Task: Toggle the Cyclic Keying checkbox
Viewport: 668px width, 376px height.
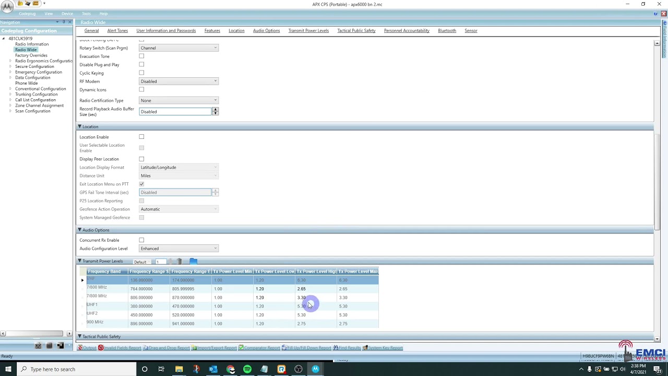Action: click(x=141, y=73)
